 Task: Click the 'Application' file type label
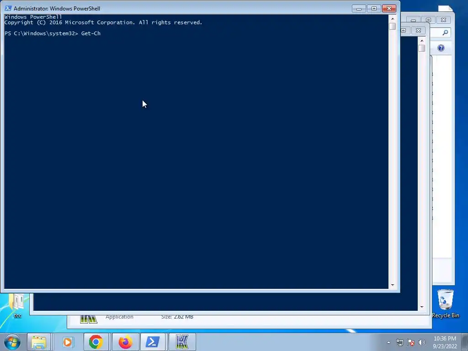(119, 317)
